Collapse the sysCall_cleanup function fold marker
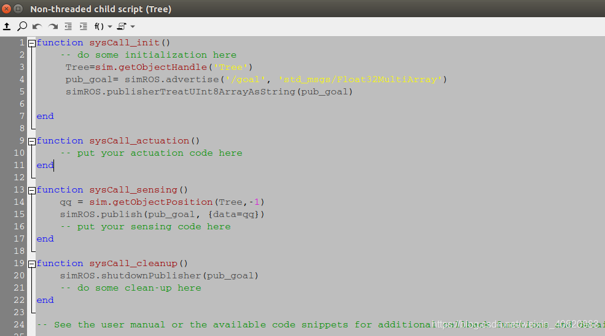605x336 pixels. coord(32,264)
